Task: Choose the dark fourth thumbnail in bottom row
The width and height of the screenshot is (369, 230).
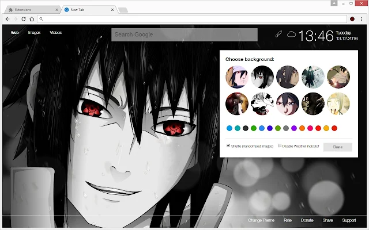Action: point(313,103)
